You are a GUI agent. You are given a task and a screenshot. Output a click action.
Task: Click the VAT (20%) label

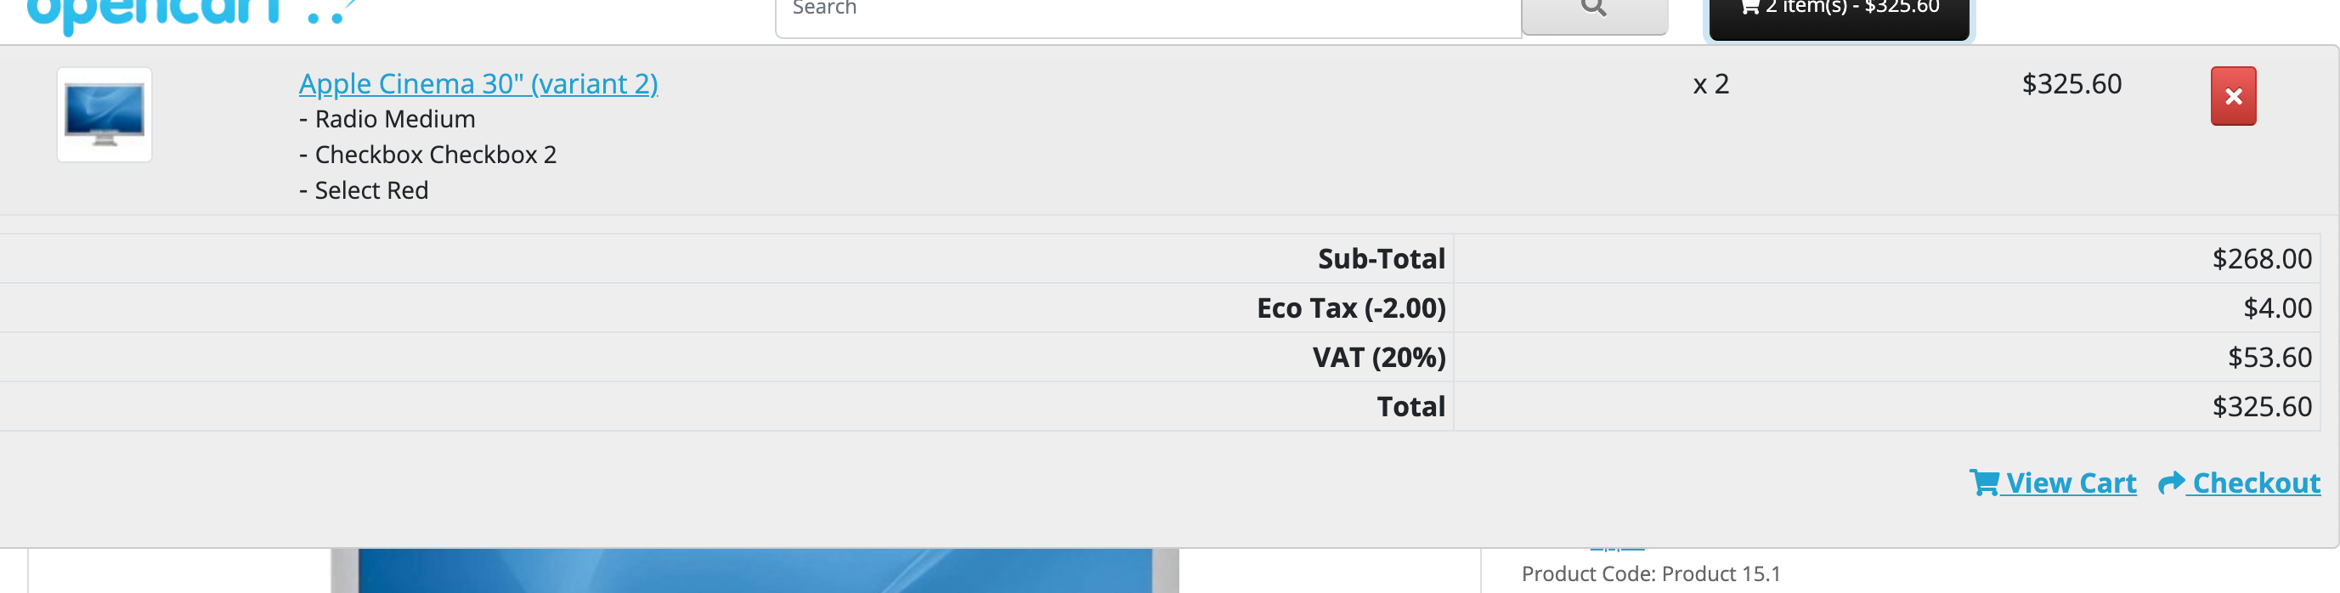point(1378,357)
